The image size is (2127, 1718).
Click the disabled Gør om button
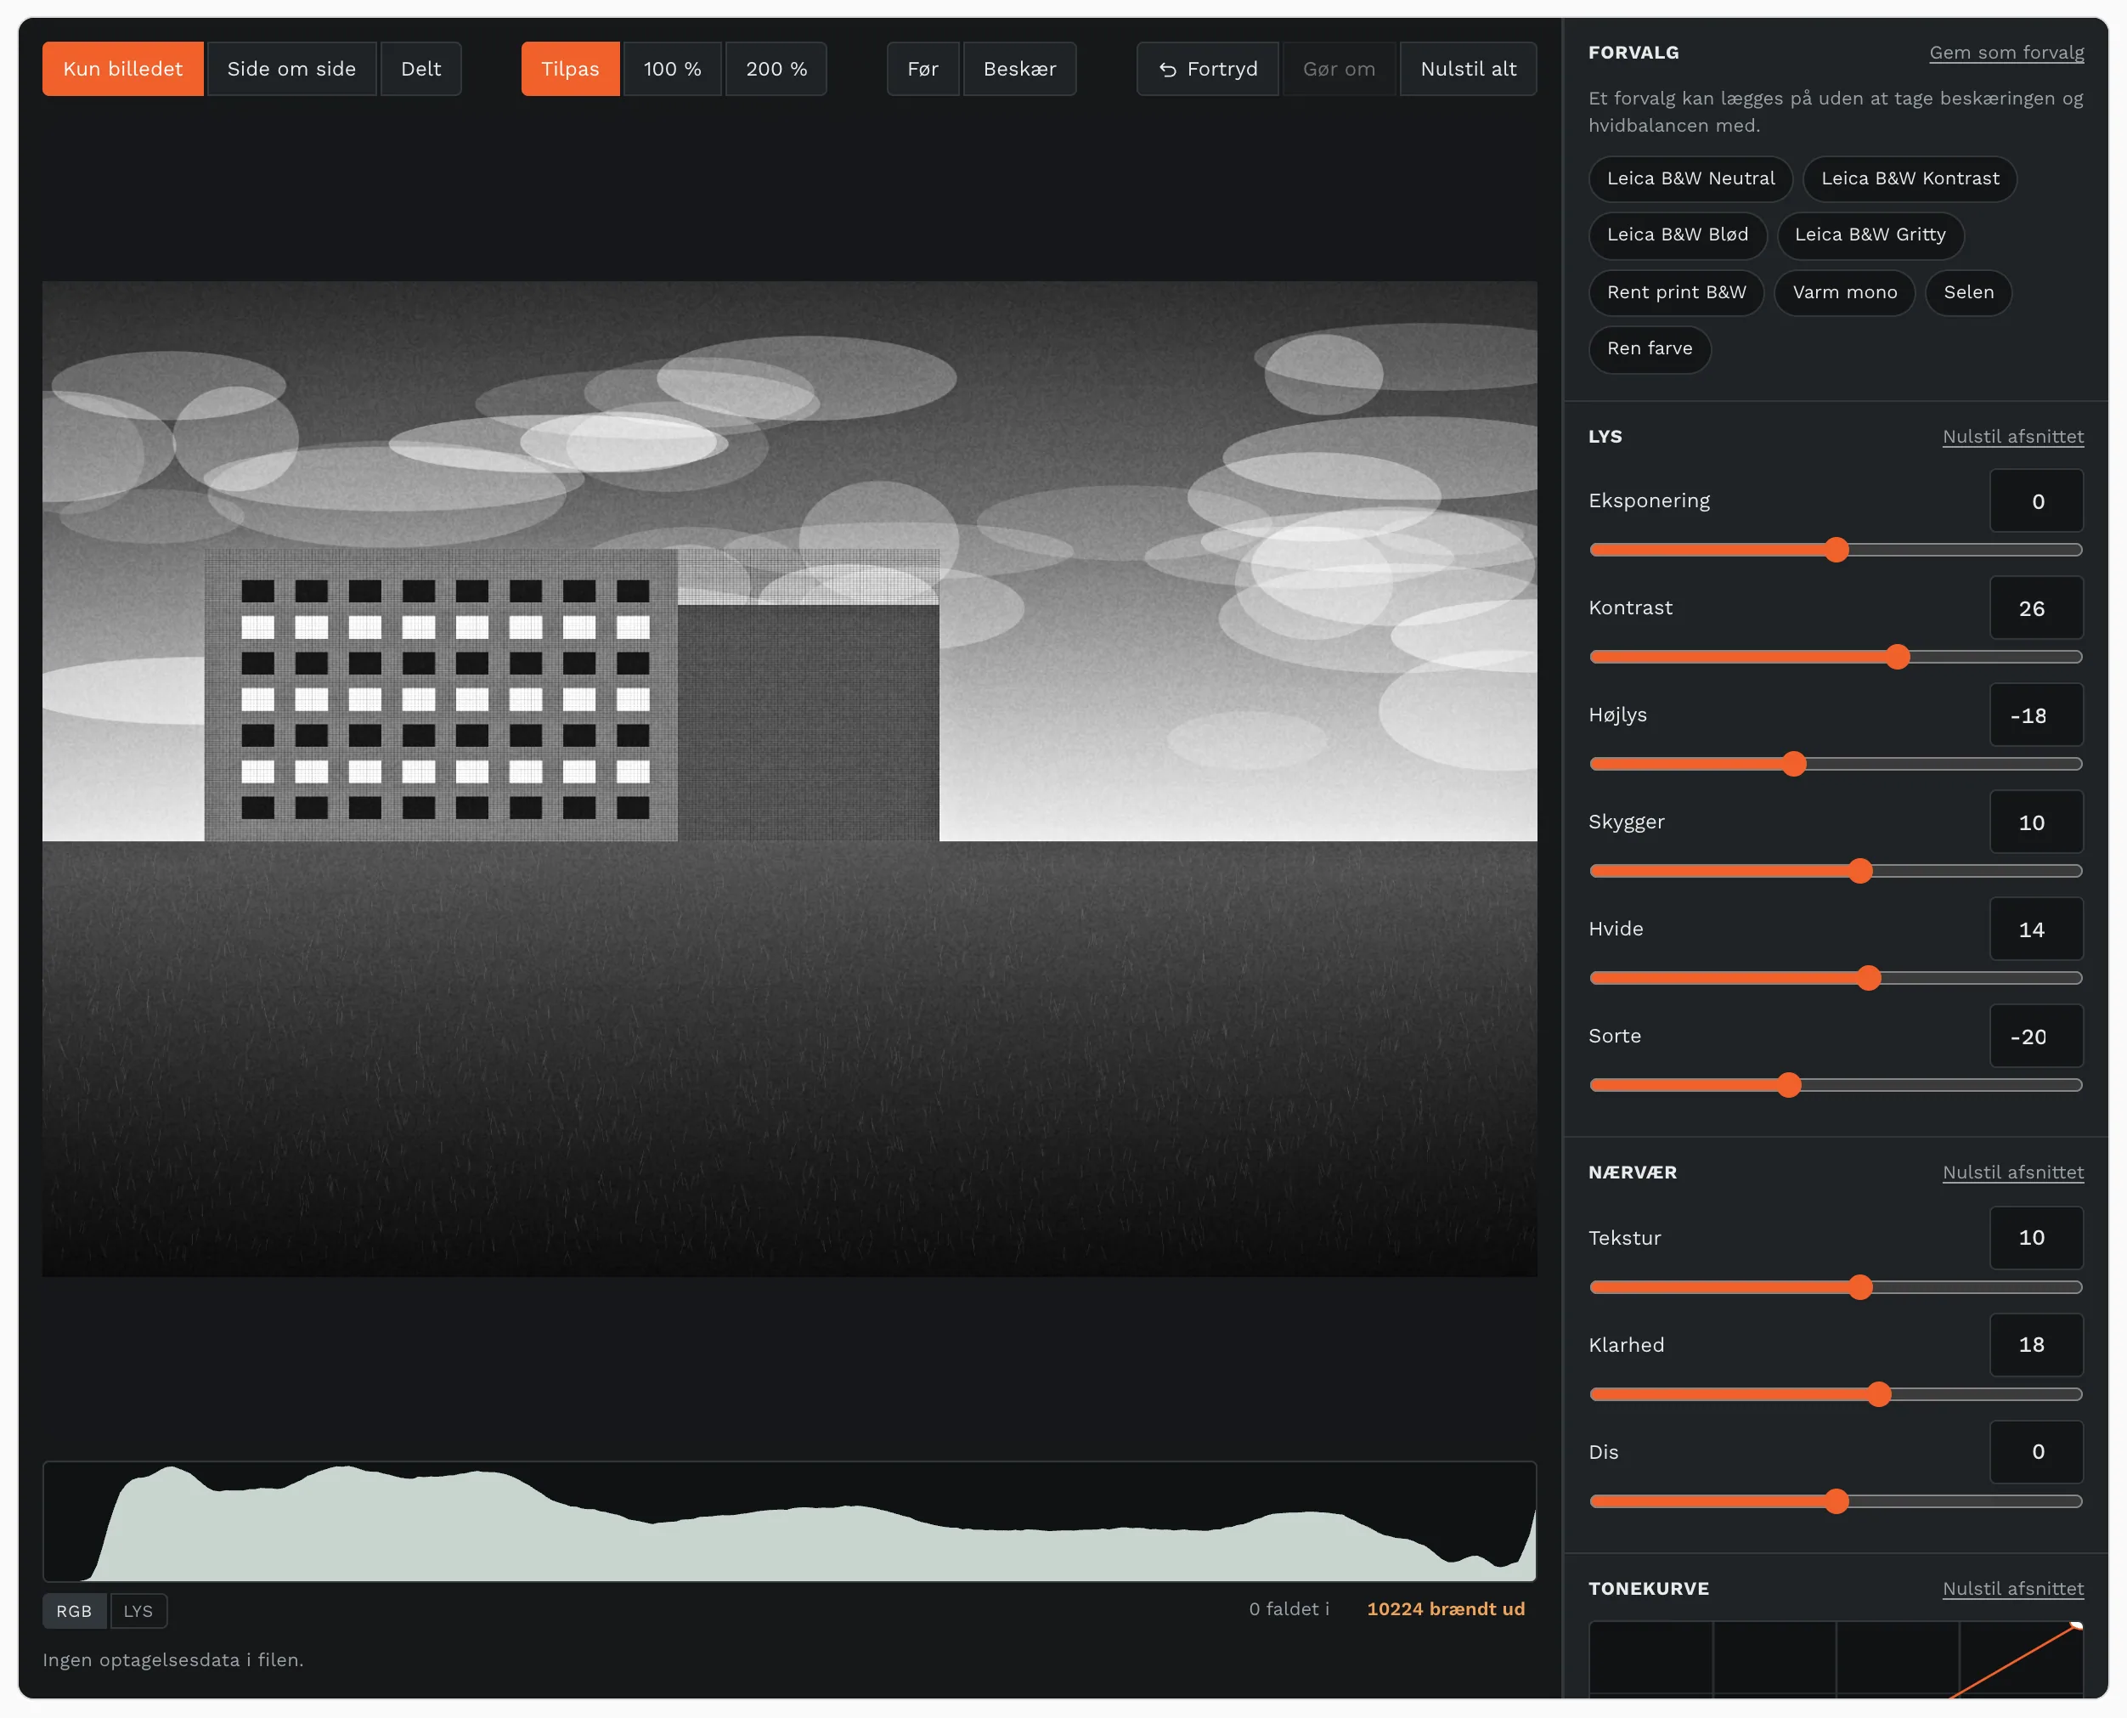click(1339, 68)
